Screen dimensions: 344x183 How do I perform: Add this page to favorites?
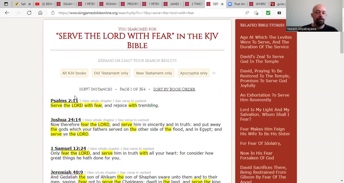point(256,13)
